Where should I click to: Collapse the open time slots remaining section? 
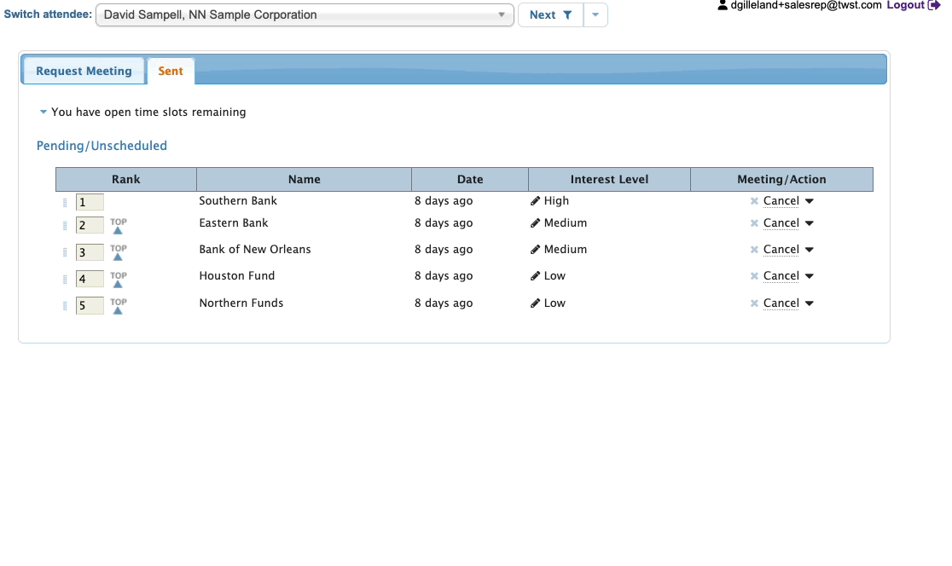point(44,113)
